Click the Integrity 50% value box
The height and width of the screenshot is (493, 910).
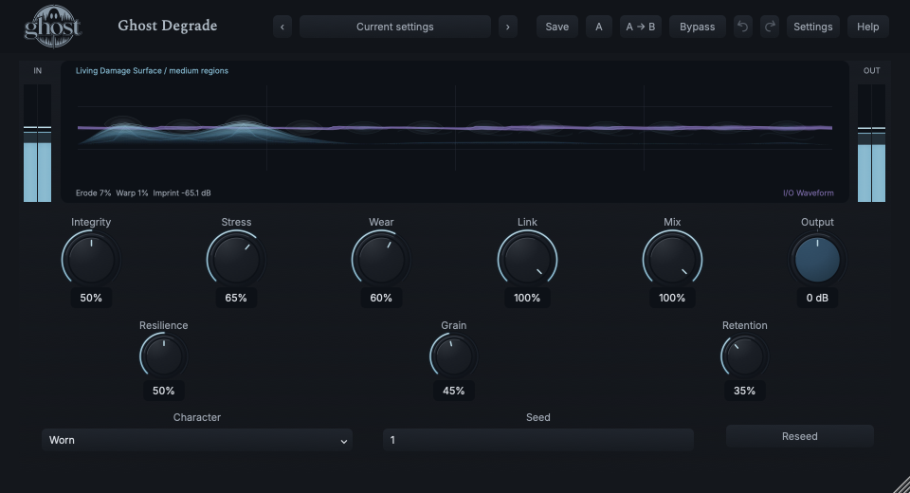(x=91, y=298)
